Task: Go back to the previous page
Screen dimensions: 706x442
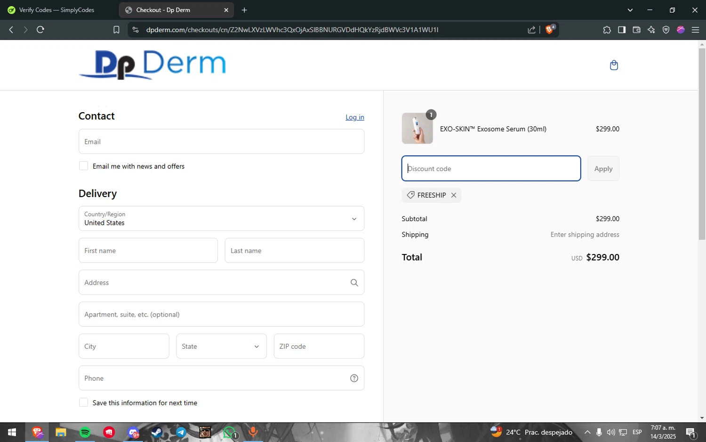Action: [x=11, y=30]
